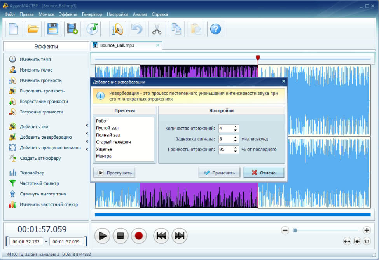This screenshot has height=260, width=379.
Task: Click the Отмена button
Action: pyautogui.click(x=264, y=173)
